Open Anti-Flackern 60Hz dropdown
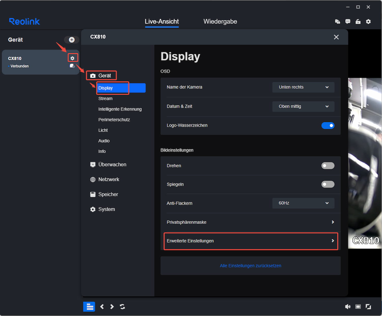 click(x=303, y=203)
